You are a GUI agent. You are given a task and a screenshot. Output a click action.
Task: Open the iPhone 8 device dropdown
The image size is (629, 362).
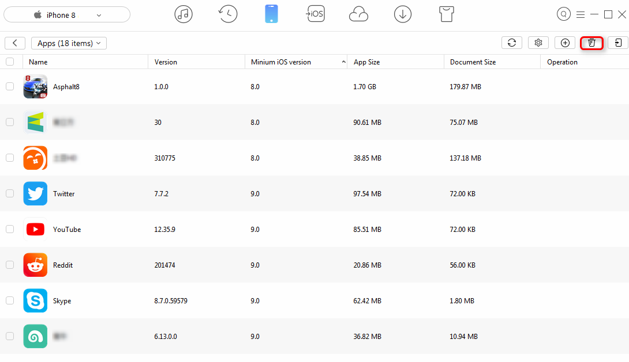tap(67, 15)
